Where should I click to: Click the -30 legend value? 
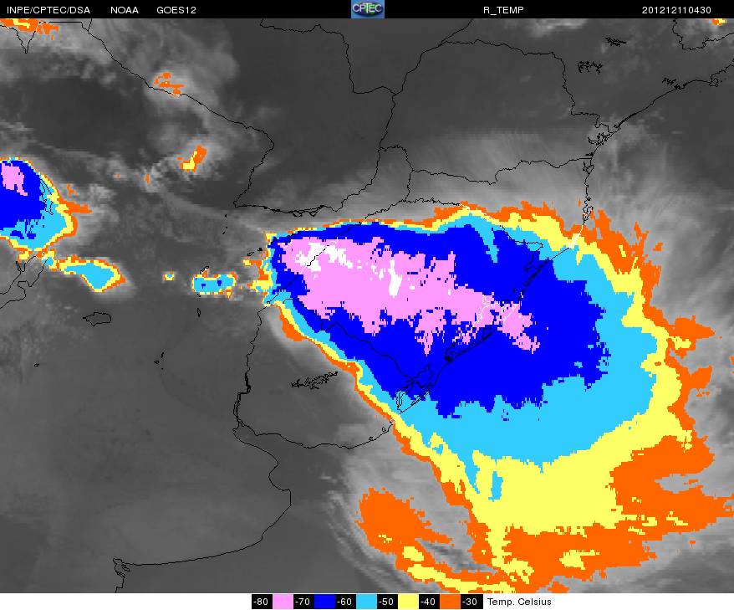pos(471,602)
